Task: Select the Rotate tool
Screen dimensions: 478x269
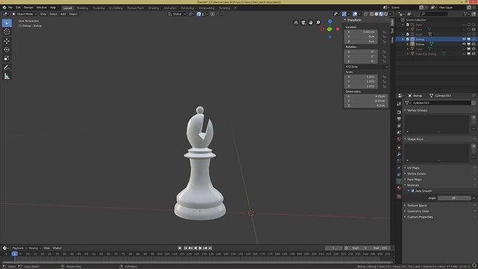Action: [x=7, y=49]
